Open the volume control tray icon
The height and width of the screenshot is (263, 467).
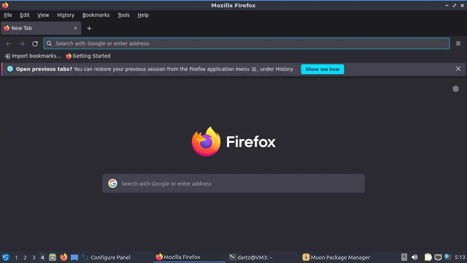[414, 257]
